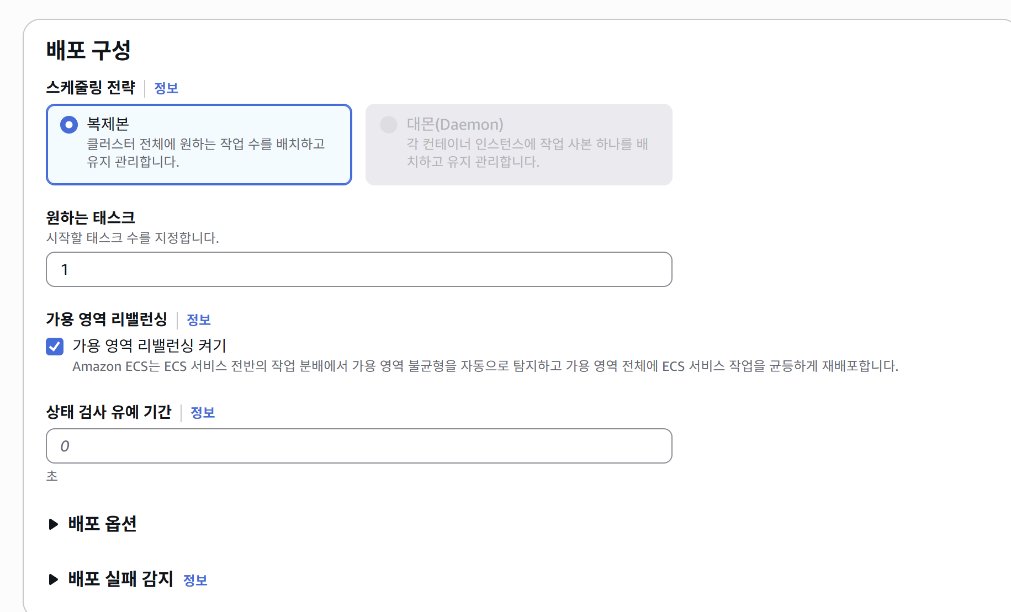Open 정보 link beside 배포 실패 감지
The width and height of the screenshot is (1011, 612).
[195, 581]
